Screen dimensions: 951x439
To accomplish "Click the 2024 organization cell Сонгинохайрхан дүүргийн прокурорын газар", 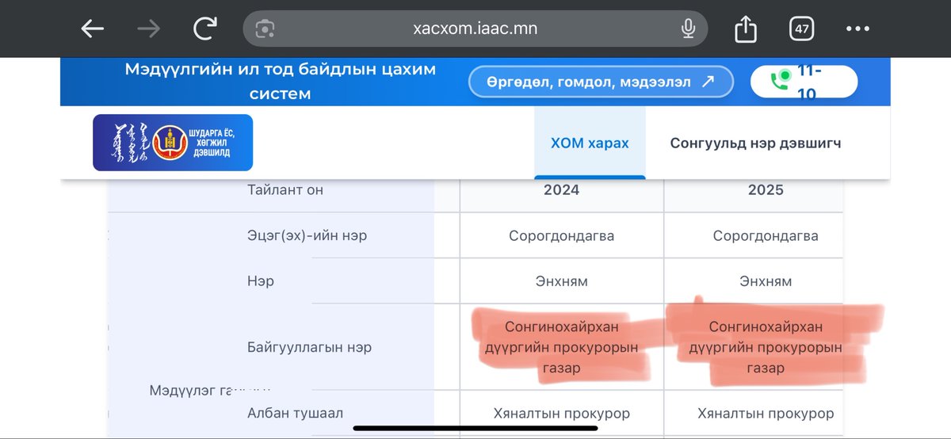I will point(561,347).
